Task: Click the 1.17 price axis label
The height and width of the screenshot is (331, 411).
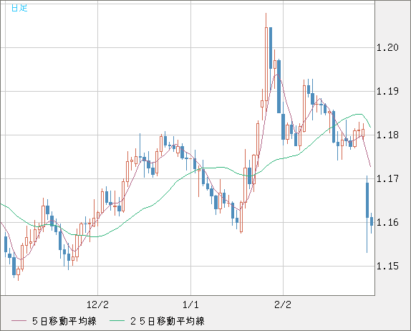Action: point(387,179)
